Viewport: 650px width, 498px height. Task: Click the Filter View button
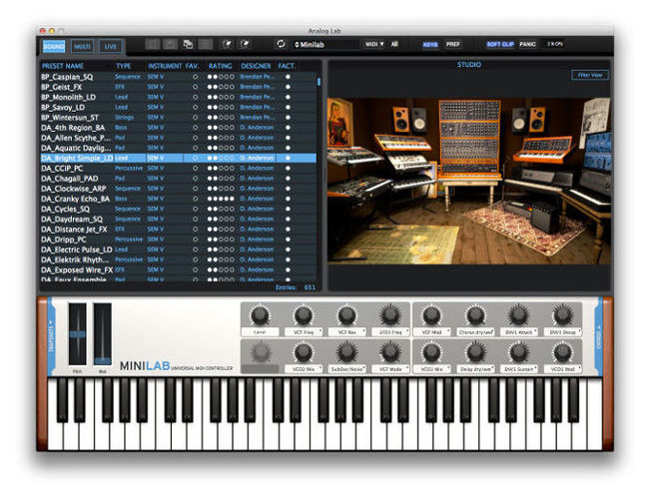[590, 75]
